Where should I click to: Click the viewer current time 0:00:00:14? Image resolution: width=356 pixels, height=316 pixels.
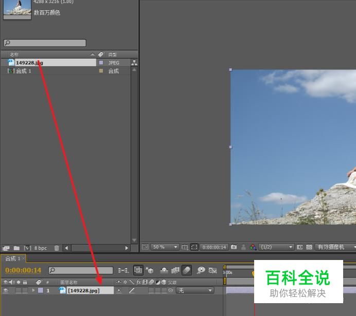pos(214,247)
